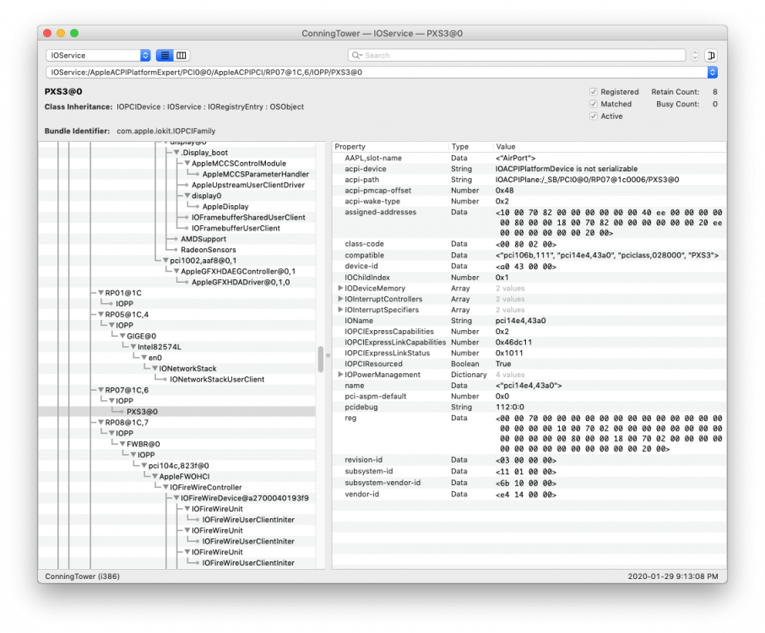Collapse the FWBR@0 node
The width and height of the screenshot is (765, 633).
tap(122, 444)
